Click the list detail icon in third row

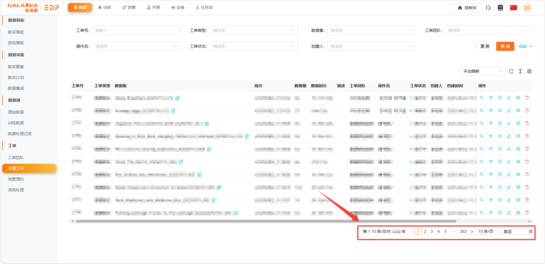(518, 123)
